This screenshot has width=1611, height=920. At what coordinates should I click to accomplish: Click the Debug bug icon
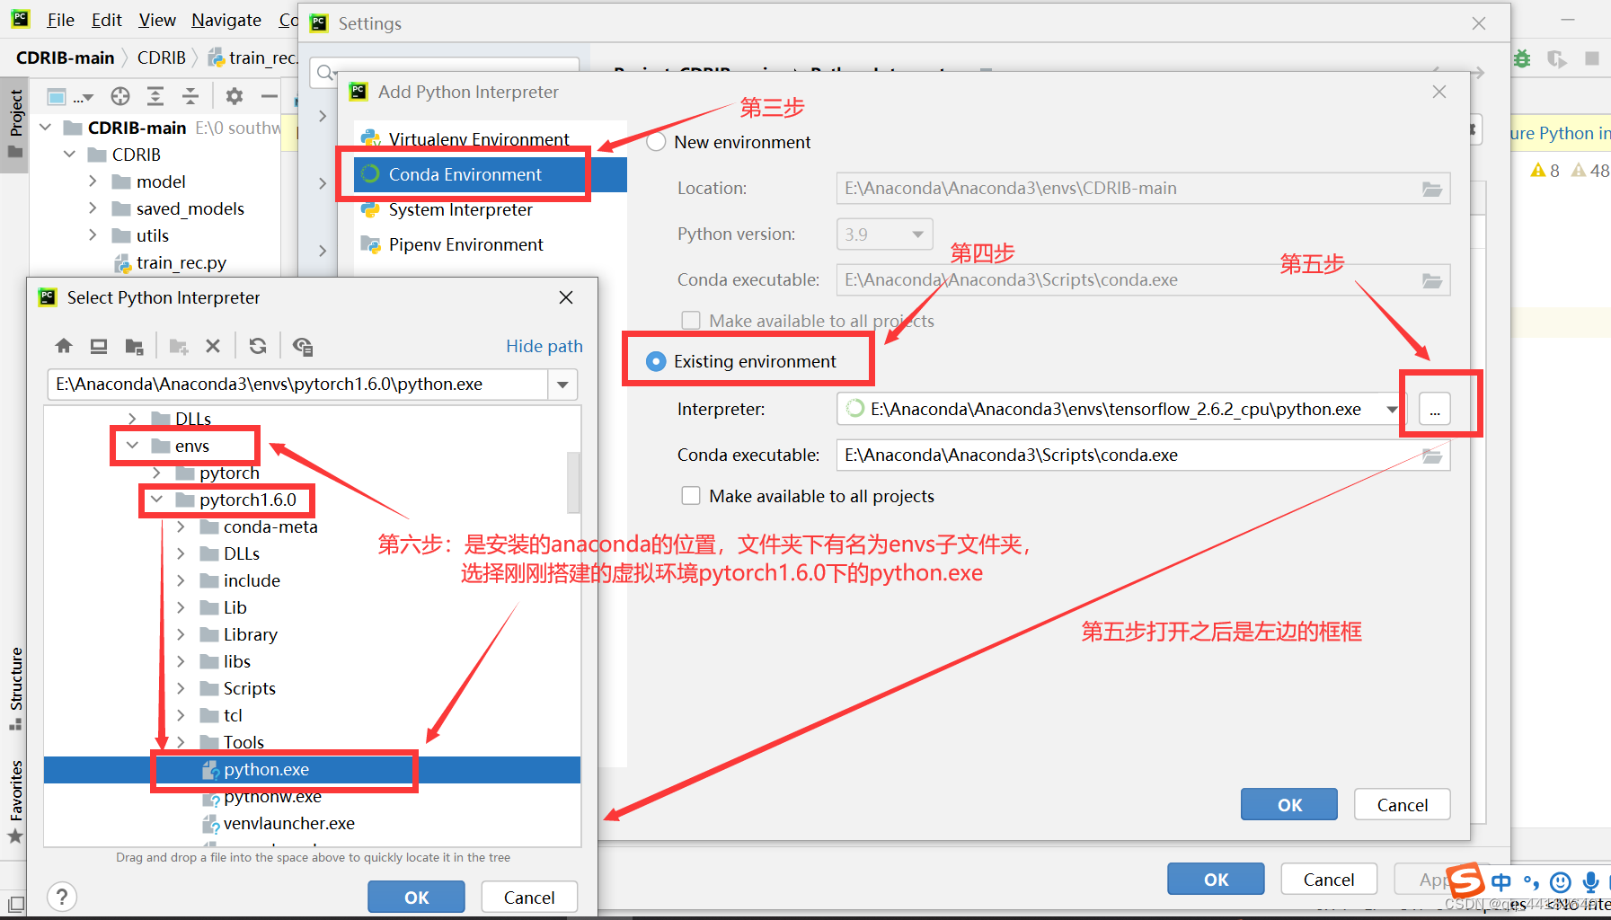pos(1521,57)
